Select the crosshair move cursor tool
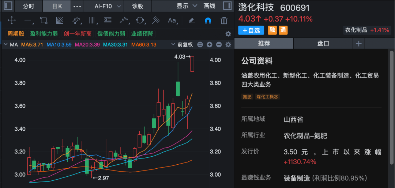This screenshot has height=188, width=395. point(12,20)
